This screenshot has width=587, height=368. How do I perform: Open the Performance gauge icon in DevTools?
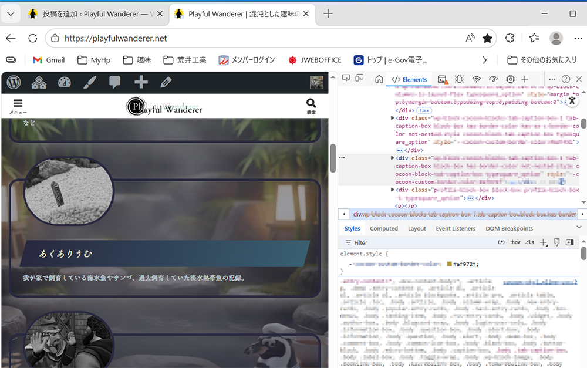(x=493, y=79)
